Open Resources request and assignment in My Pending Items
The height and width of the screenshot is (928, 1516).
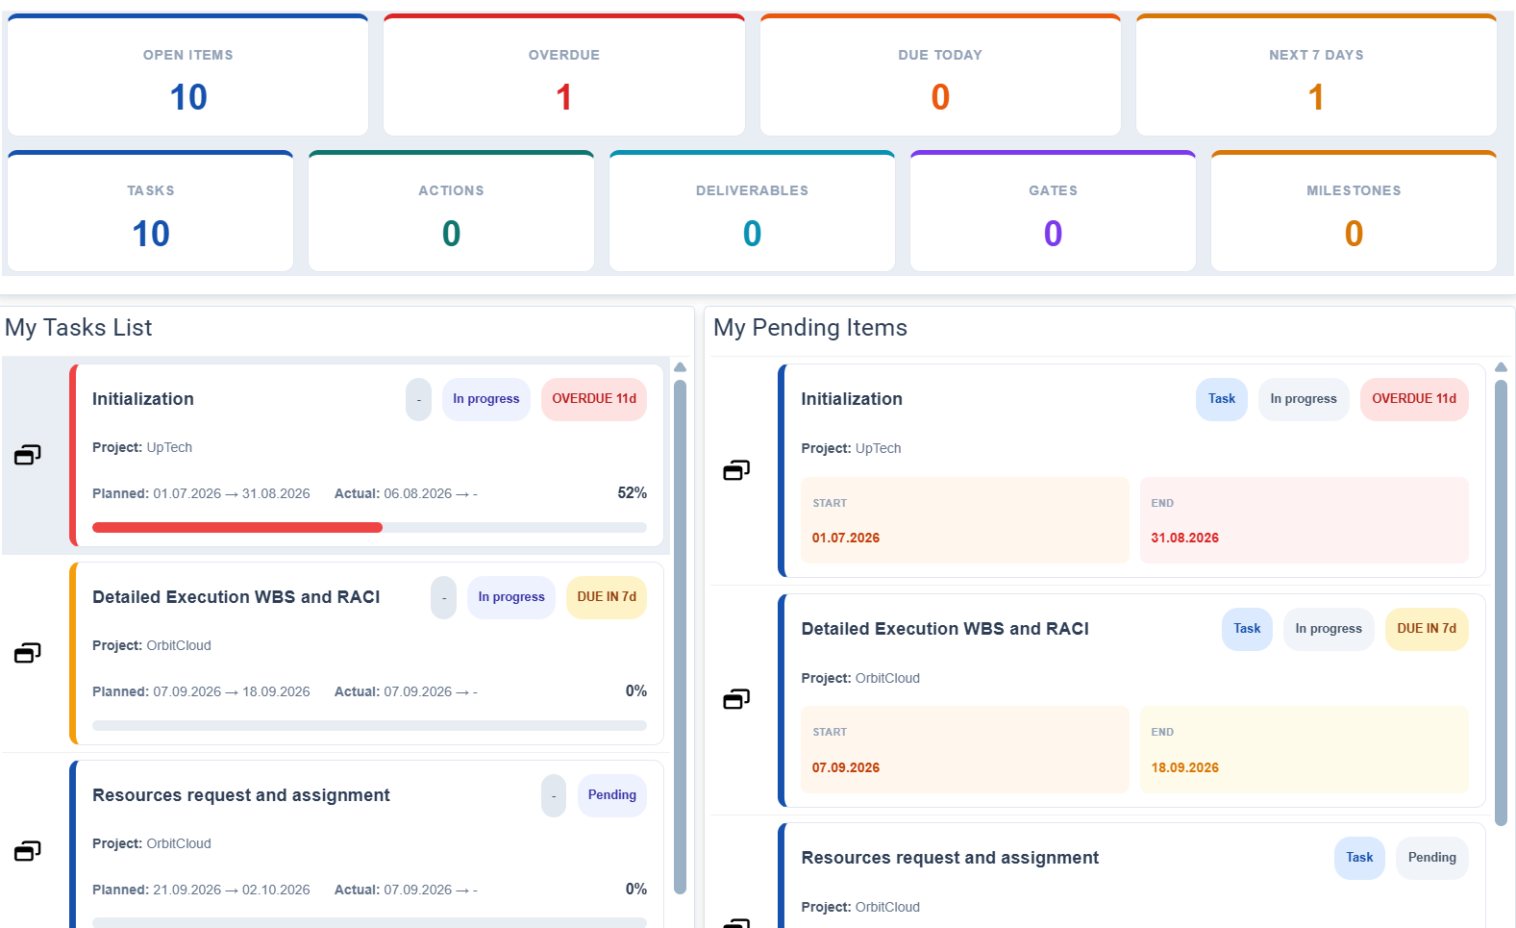[x=950, y=858]
